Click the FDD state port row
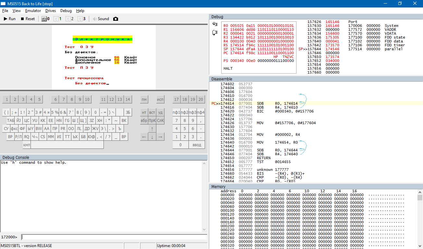423x249 pixels. pos(377,37)
